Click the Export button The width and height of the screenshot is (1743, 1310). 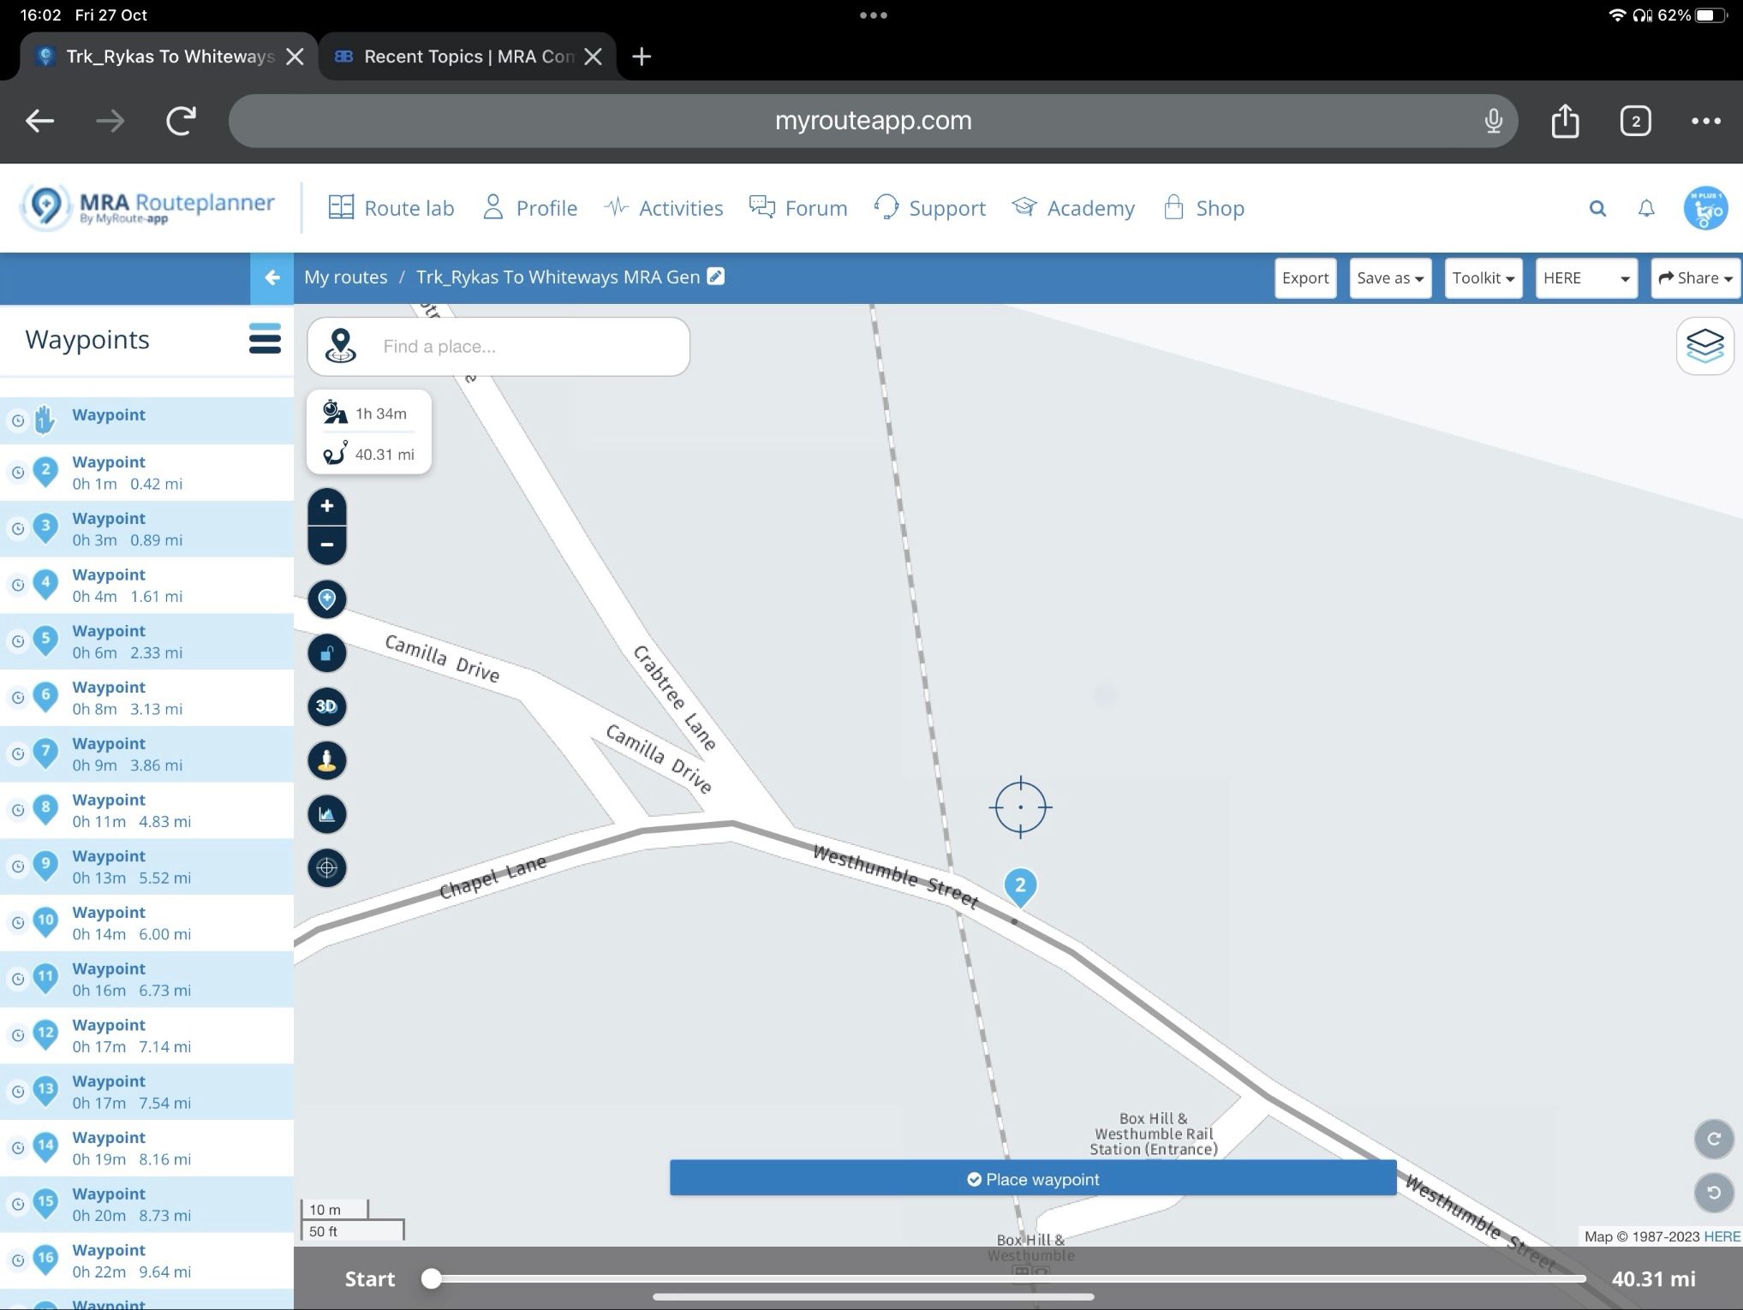(1305, 278)
